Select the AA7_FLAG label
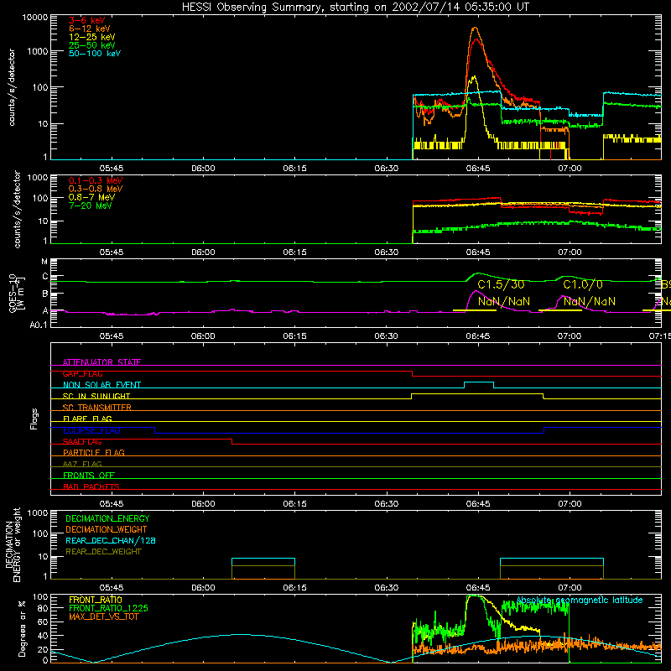This screenshot has width=671, height=671. point(82,464)
